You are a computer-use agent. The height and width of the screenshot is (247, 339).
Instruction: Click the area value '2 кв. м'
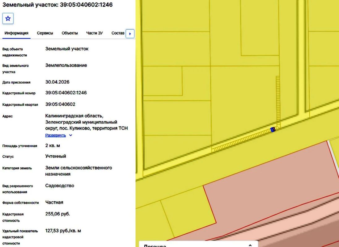(x=53, y=146)
